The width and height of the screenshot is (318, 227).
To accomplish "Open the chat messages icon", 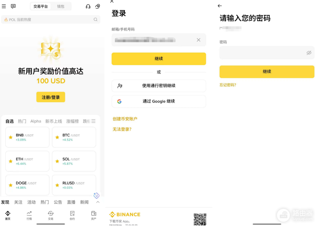I will [13, 6].
